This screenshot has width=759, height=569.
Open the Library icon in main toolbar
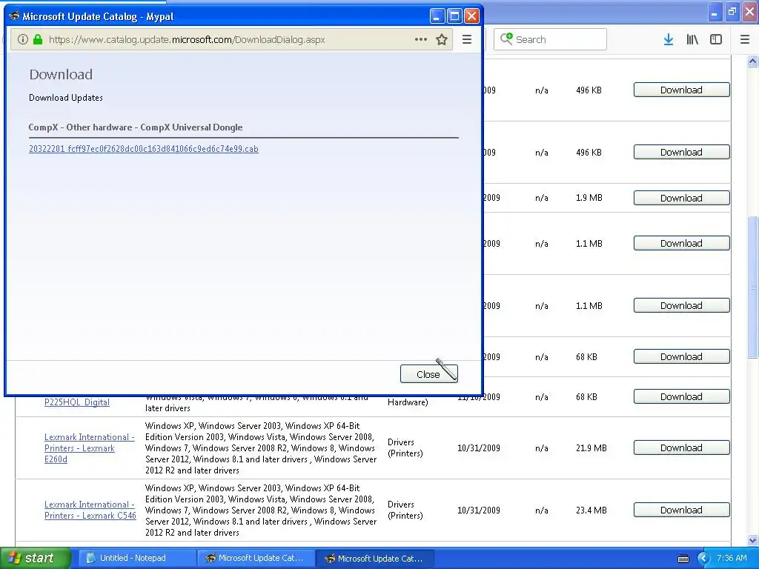click(692, 40)
